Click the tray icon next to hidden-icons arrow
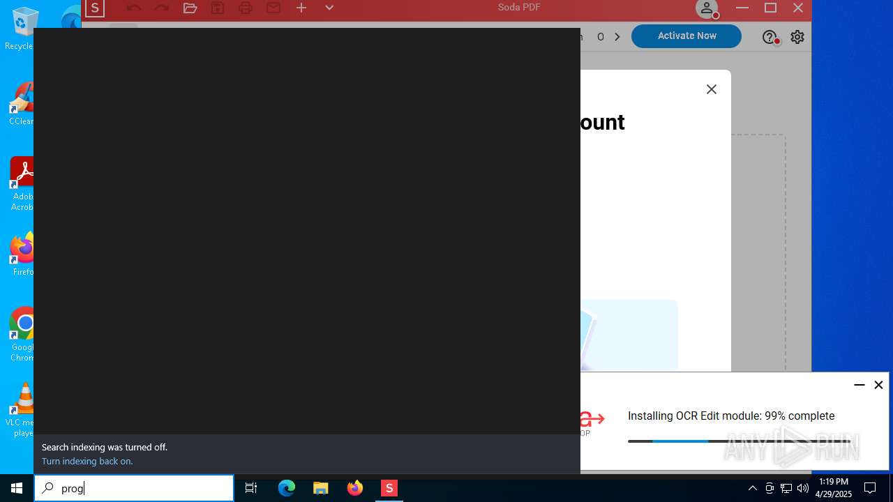 pyautogui.click(x=770, y=488)
